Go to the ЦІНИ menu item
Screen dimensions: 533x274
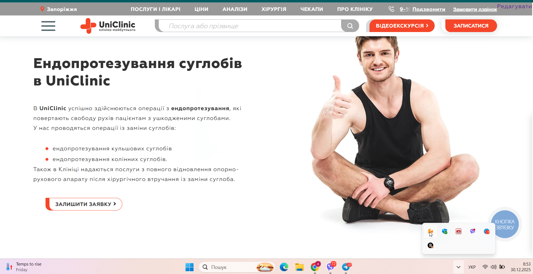tap(201, 9)
